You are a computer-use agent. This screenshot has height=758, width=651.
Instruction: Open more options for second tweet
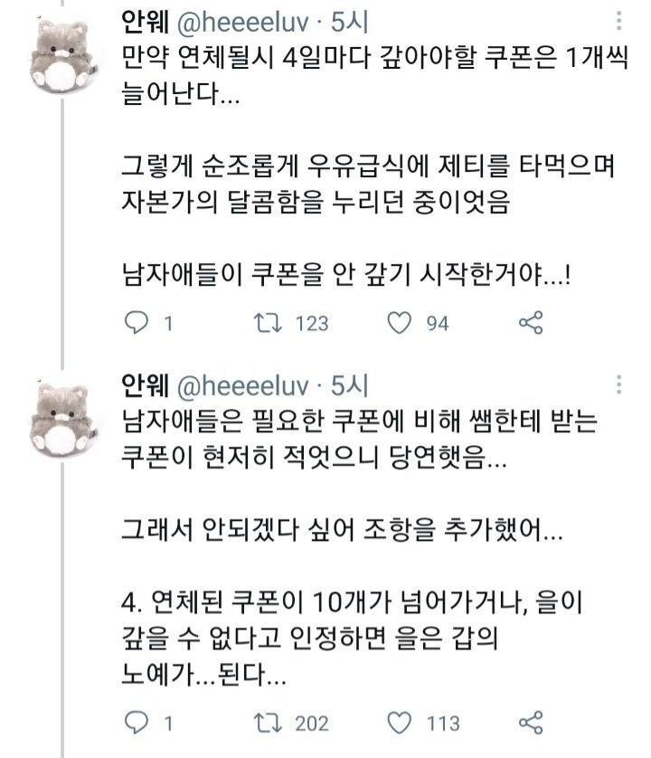[x=618, y=384]
